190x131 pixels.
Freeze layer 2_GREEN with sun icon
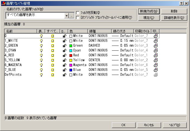(x=52, y=46)
